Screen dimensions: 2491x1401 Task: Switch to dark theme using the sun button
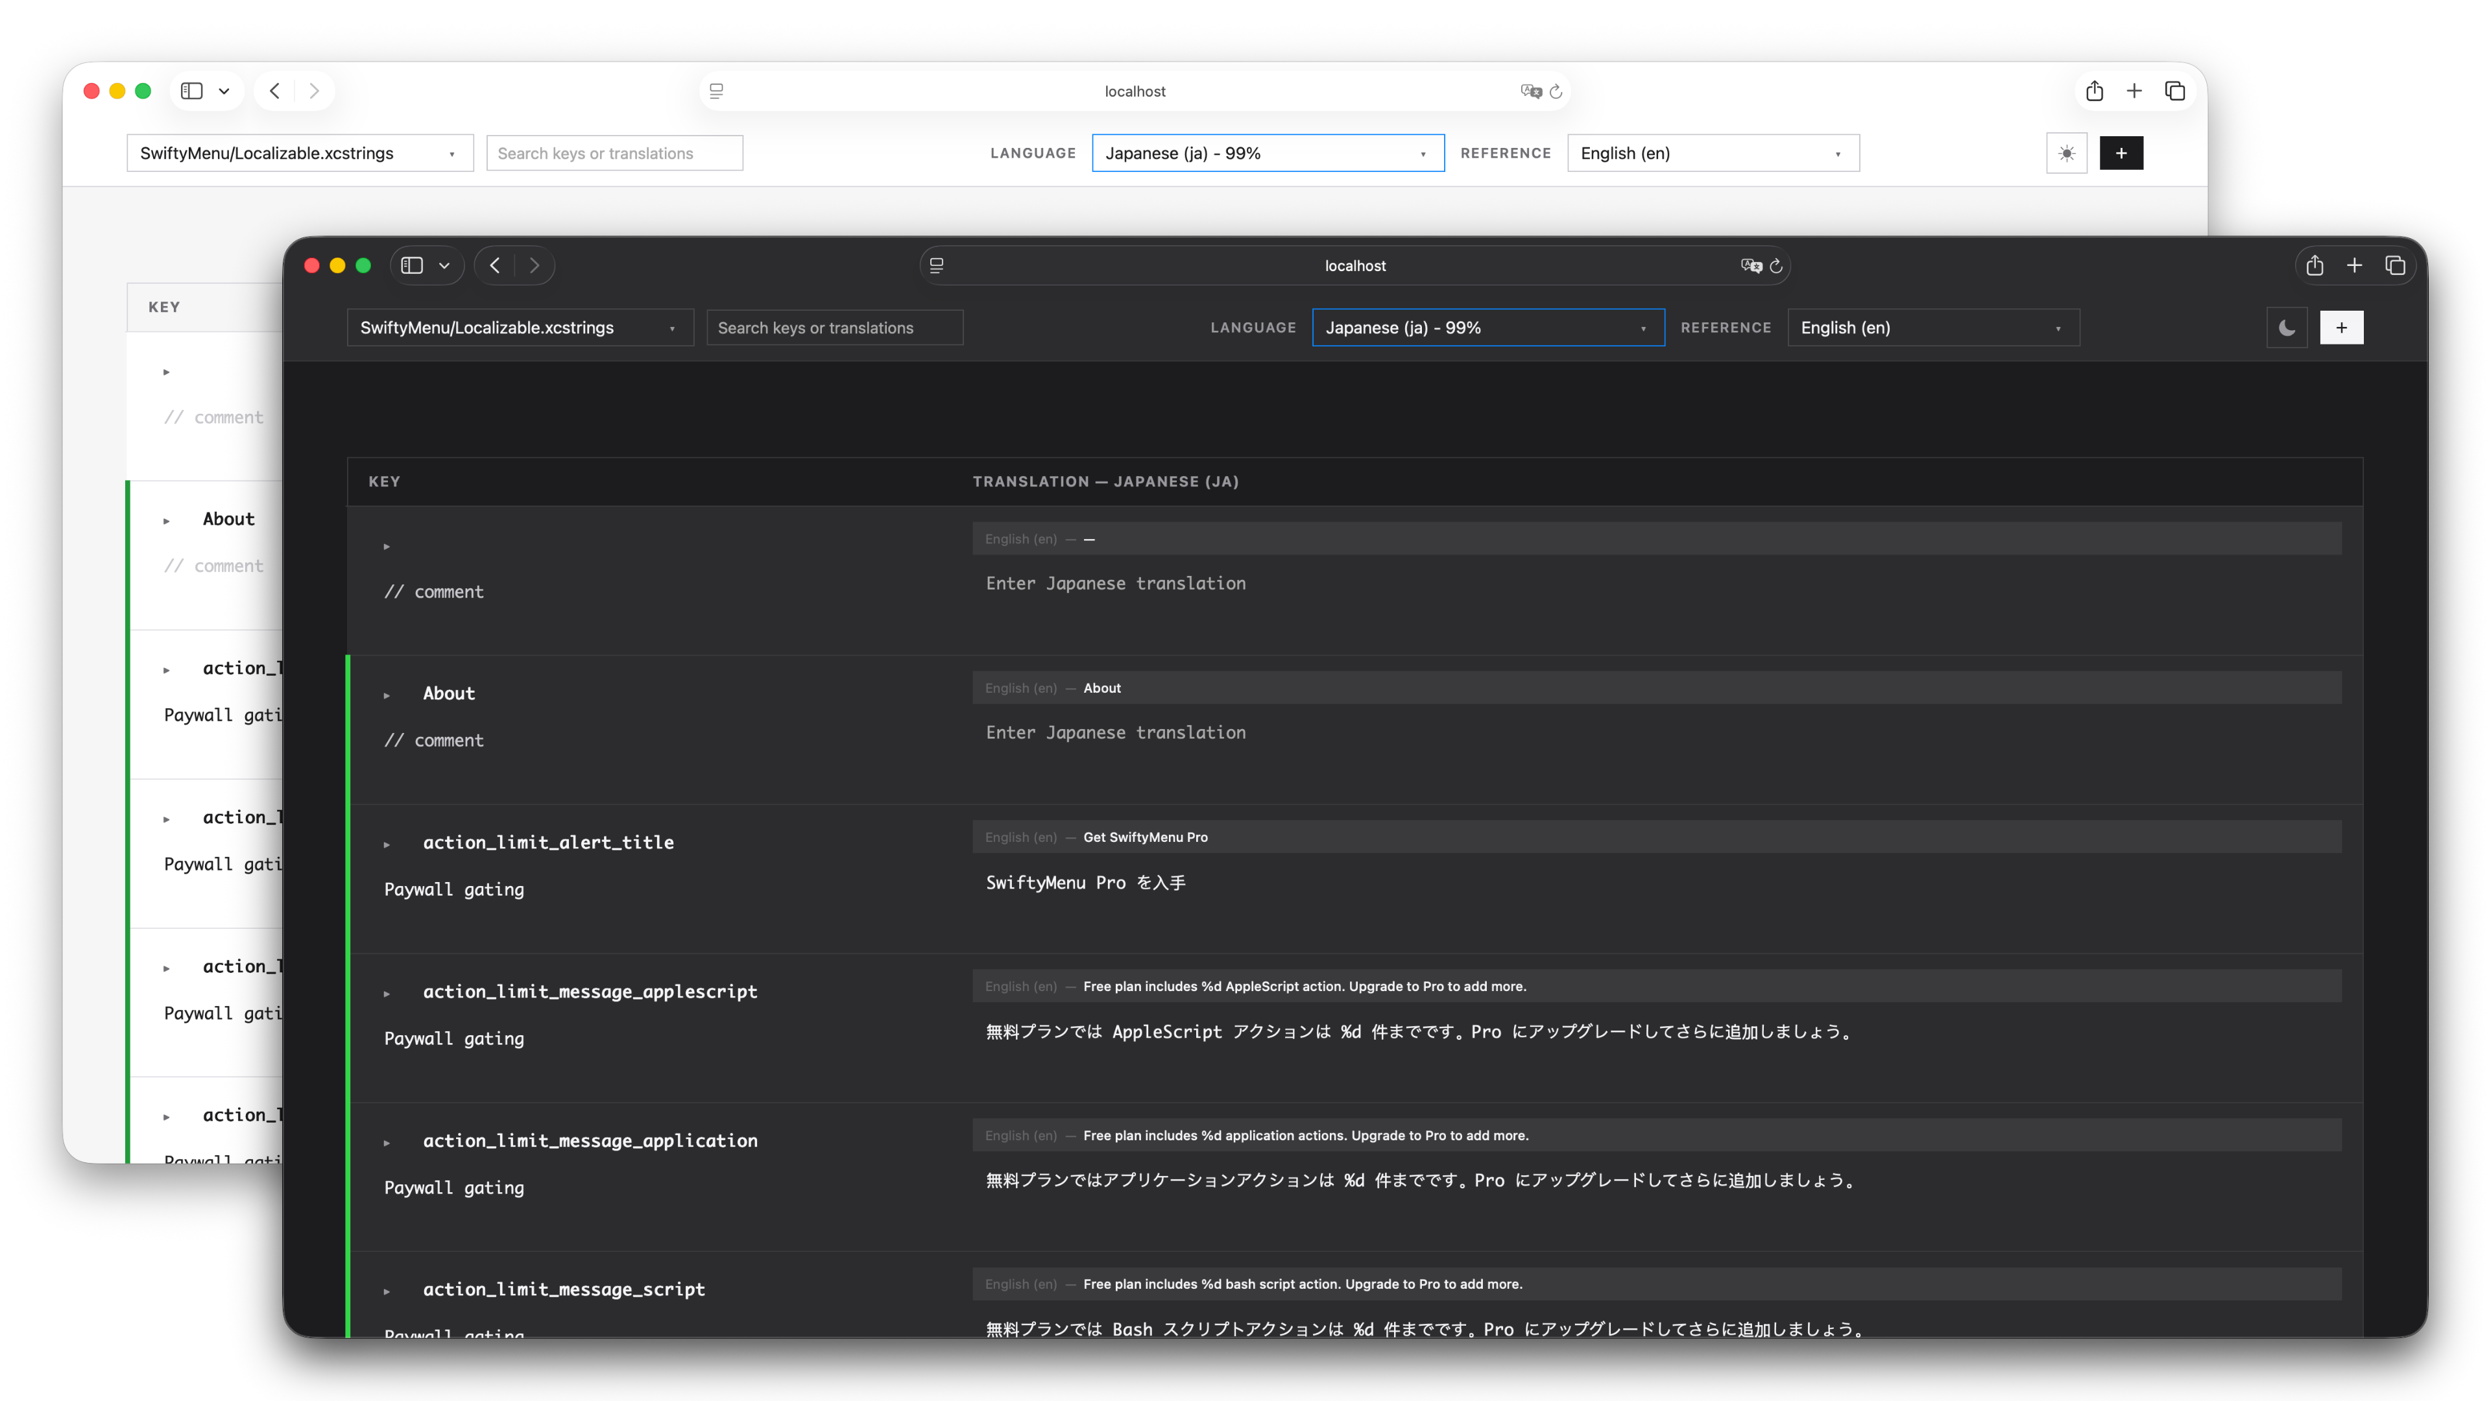point(2067,153)
